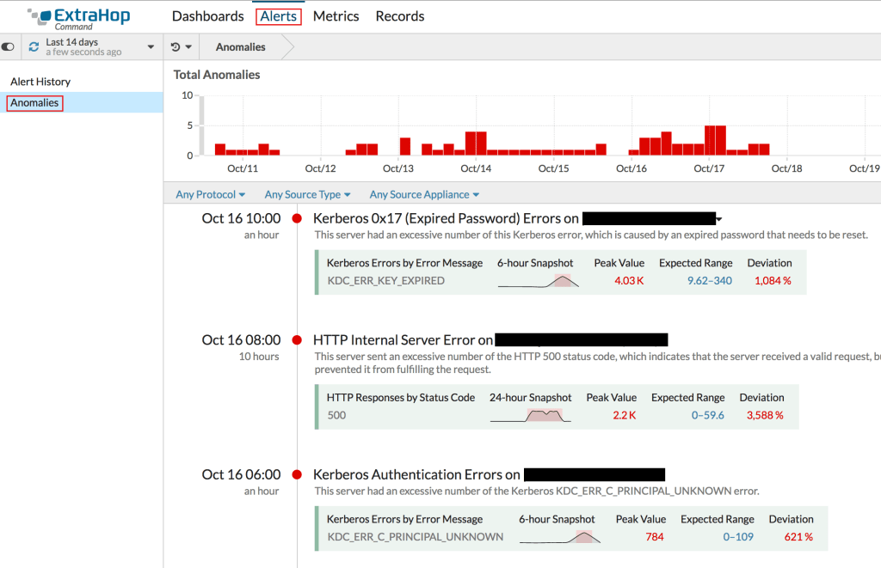Image resolution: width=881 pixels, height=568 pixels.
Task: Expand the Last 14 days time range selector
Action: click(93, 46)
